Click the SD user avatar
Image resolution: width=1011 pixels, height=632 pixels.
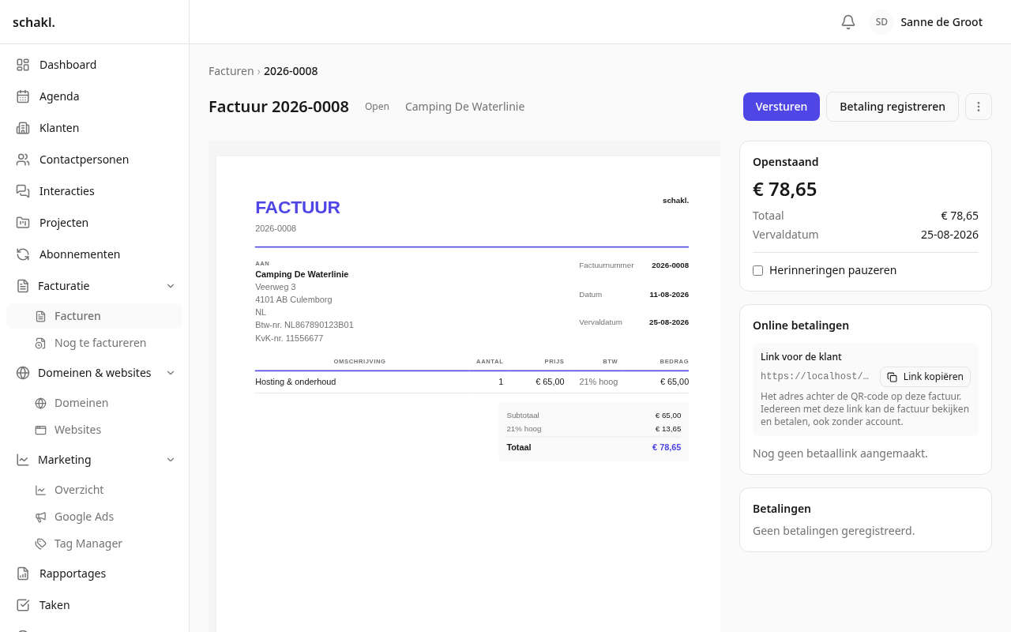click(x=881, y=22)
